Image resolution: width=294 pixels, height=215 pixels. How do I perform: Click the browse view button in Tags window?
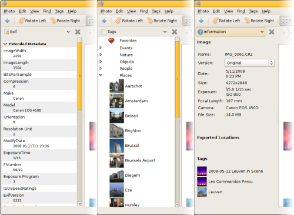coord(188,21)
